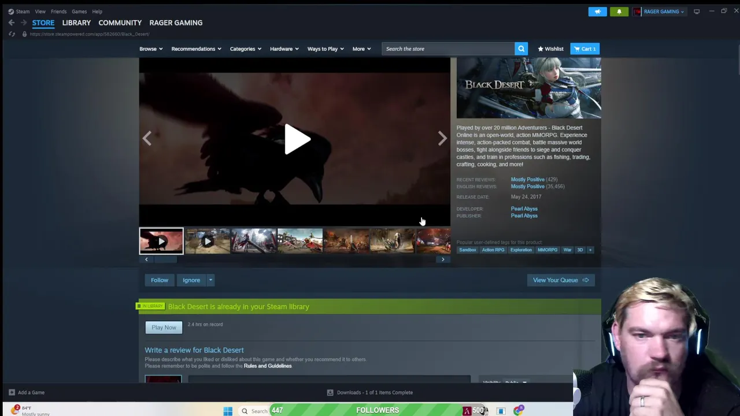The height and width of the screenshot is (416, 740).
Task: Click the Follow button
Action: tap(160, 280)
